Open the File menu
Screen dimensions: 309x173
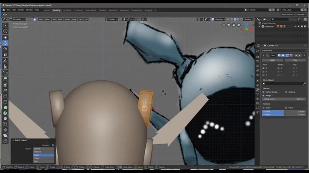pyautogui.click(x=9, y=10)
